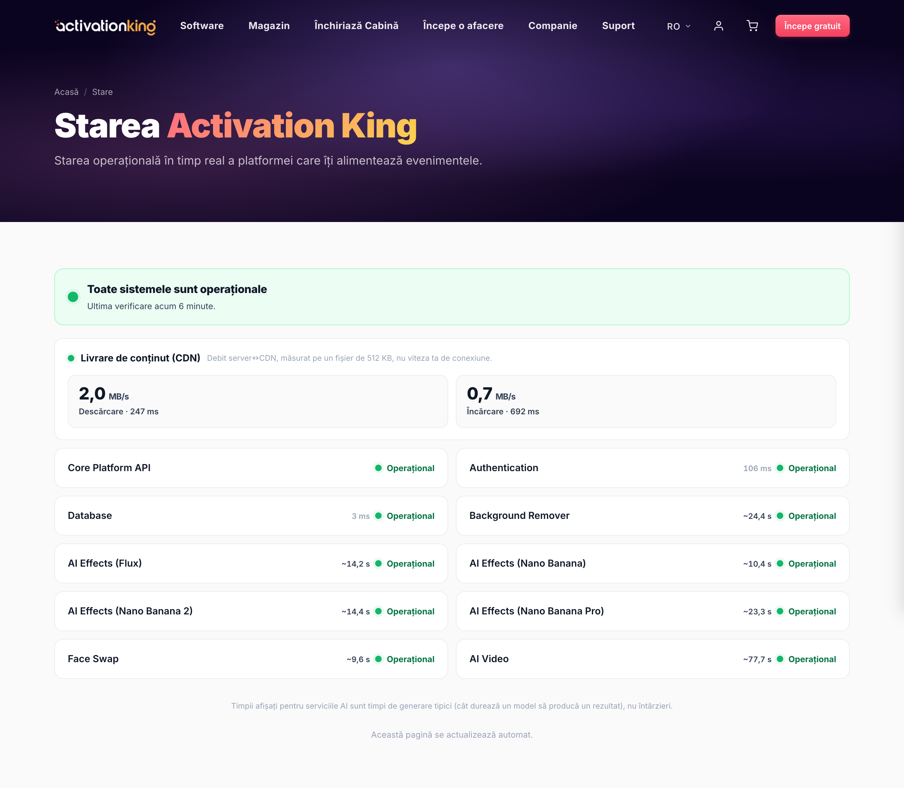Click the AI Effects (Nano Banana) label
The width and height of the screenshot is (904, 788).
point(528,563)
